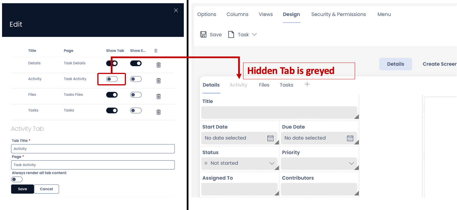Click the Save button in Edit panel
The height and width of the screenshot is (210, 457).
click(x=22, y=189)
